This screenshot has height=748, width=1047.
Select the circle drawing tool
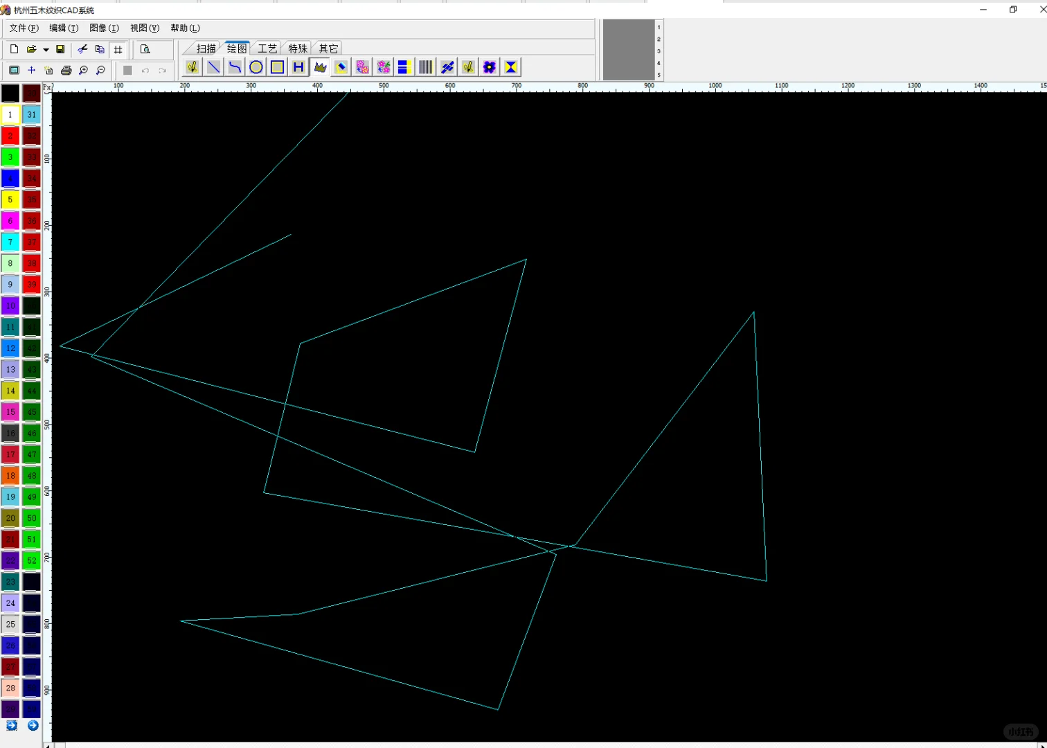coord(256,67)
